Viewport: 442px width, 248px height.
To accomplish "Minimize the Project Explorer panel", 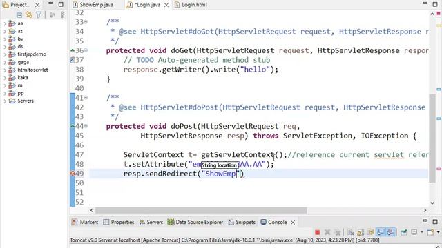I will point(50,4).
